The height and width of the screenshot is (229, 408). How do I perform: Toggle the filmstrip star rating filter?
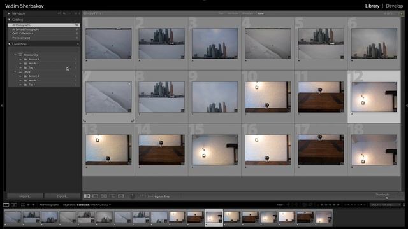pyautogui.click(x=330, y=205)
